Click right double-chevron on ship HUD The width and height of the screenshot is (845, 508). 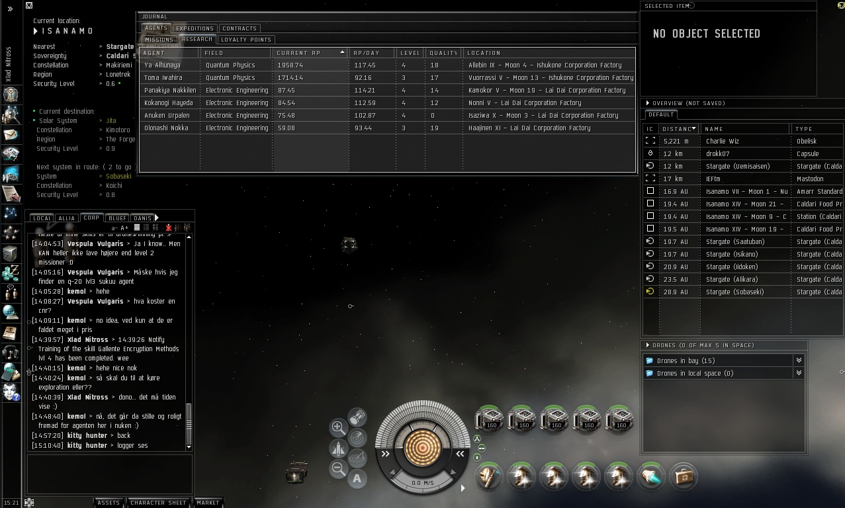[460, 454]
